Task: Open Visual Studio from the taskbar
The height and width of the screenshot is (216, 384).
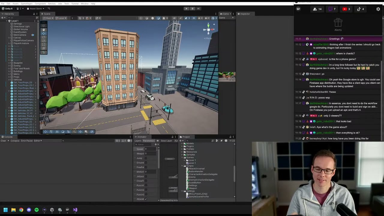Action: click(x=75, y=210)
